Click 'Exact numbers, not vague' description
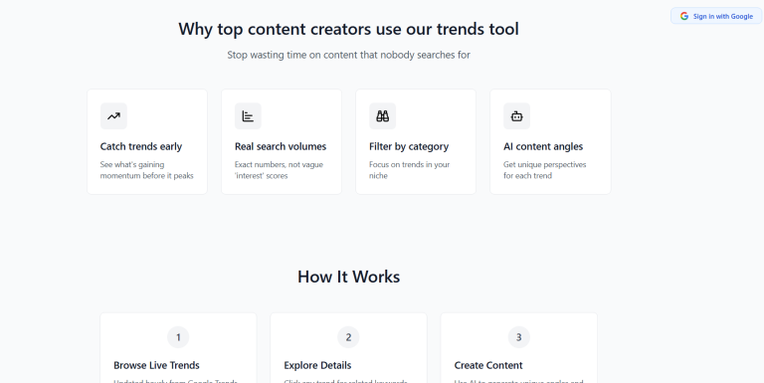The width and height of the screenshot is (764, 383). point(279,170)
